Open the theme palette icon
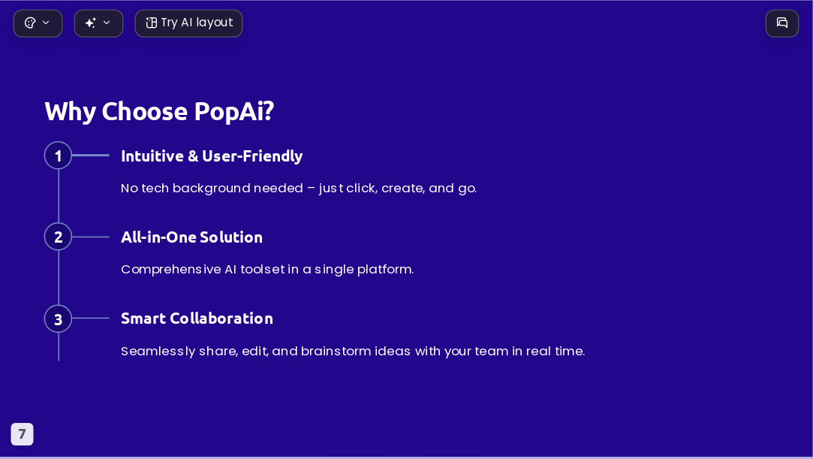 coord(30,23)
